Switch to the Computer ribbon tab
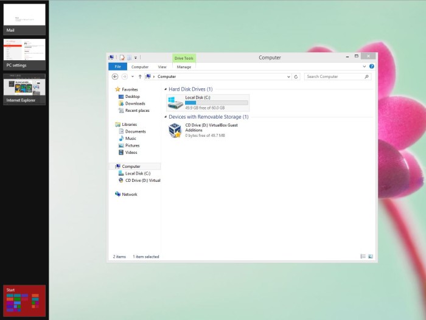This screenshot has height=320, width=426. click(140, 67)
